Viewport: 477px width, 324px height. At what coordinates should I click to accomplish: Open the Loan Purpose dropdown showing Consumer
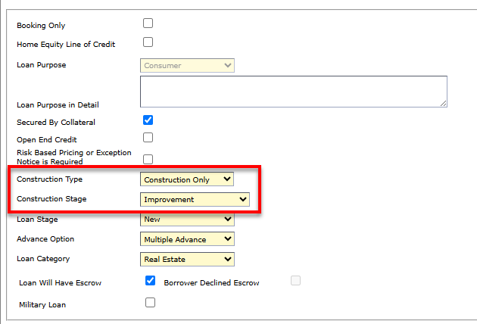187,66
